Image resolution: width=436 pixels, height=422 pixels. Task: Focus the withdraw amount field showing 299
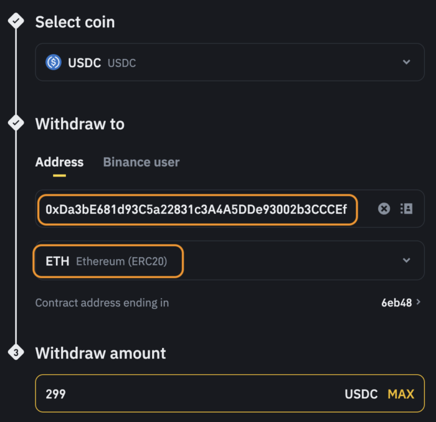click(230, 393)
